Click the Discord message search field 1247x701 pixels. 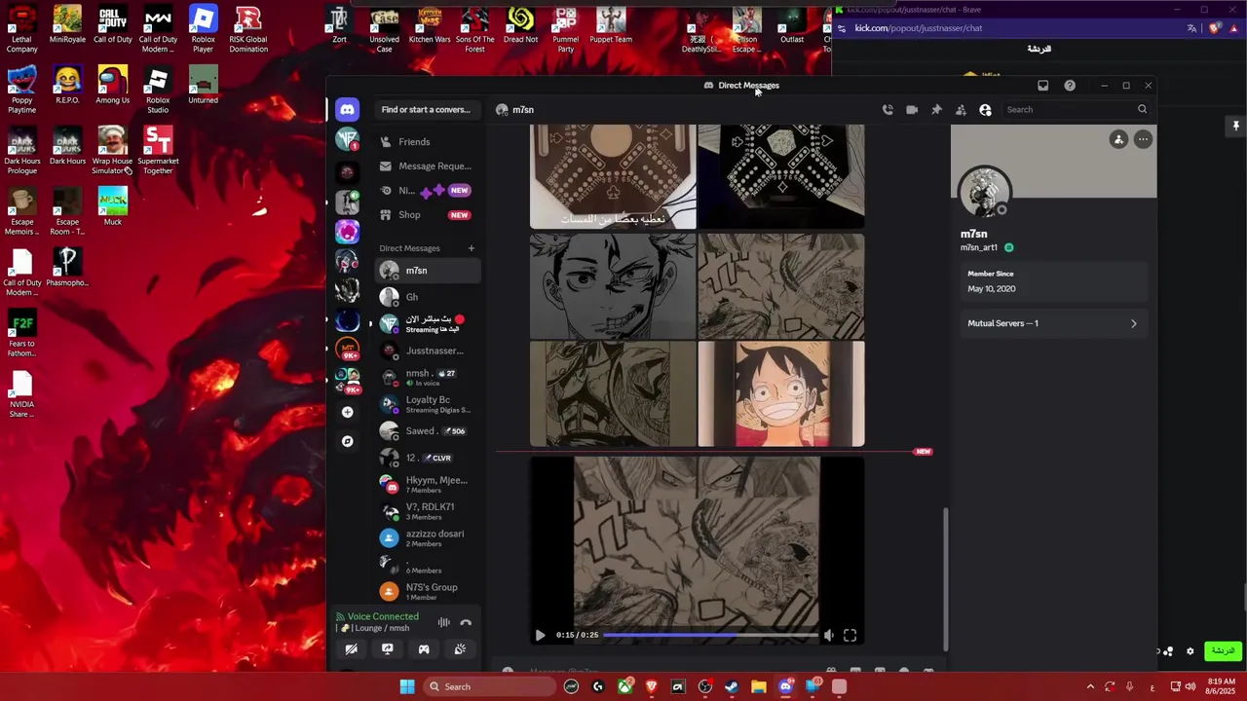(x=1076, y=110)
